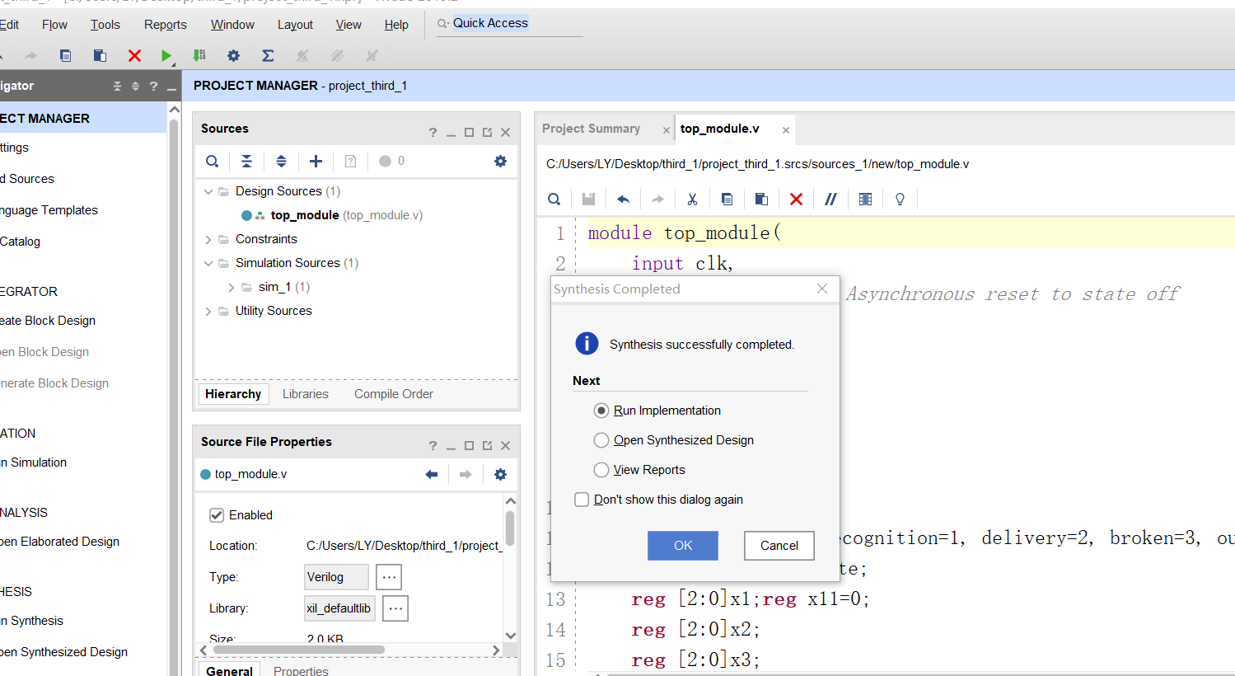
Task: Click Run Simulation in Flow Navigator
Action: tap(33, 462)
